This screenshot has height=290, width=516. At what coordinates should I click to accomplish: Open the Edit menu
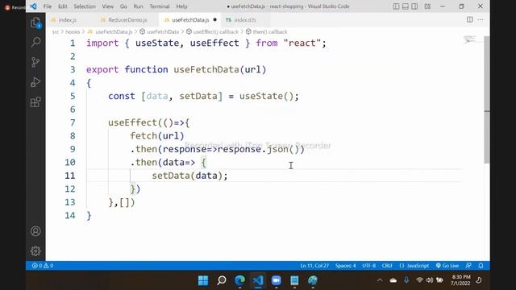63,6
